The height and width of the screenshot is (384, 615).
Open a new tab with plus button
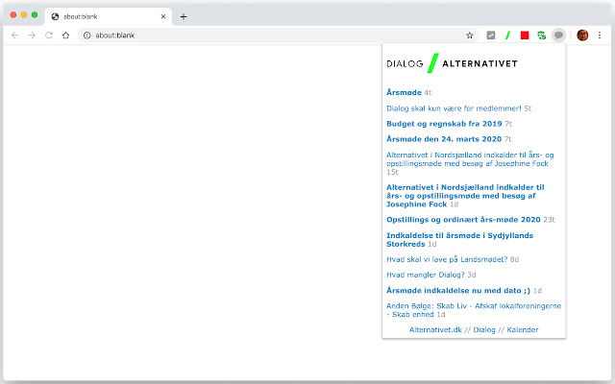click(184, 16)
